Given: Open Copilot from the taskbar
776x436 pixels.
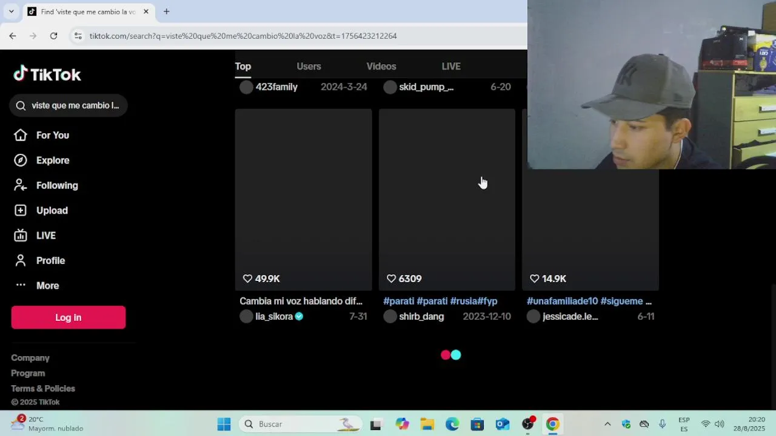Looking at the screenshot, I should pyautogui.click(x=402, y=424).
